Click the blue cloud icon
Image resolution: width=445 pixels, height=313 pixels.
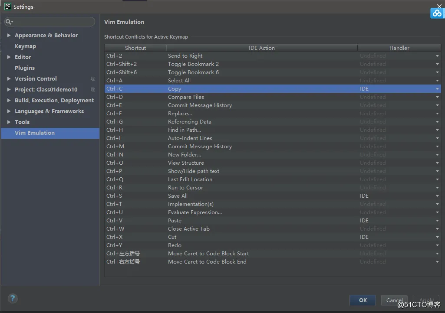click(437, 13)
